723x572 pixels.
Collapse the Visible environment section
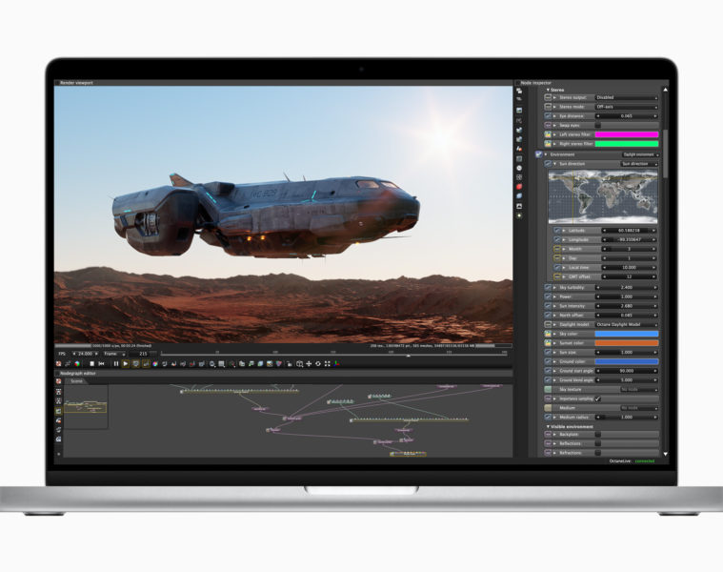[x=549, y=426]
